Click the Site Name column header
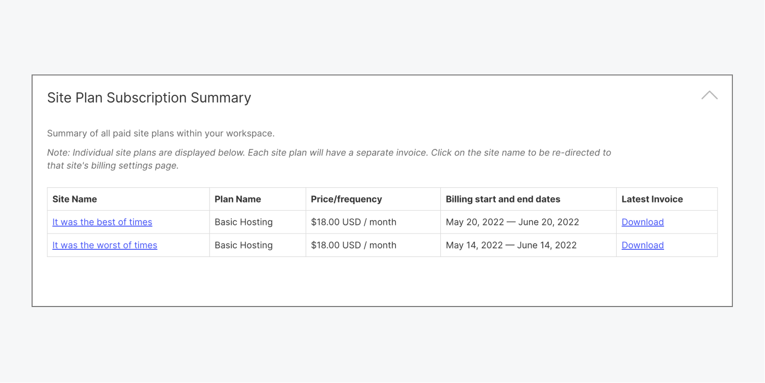Image resolution: width=765 pixels, height=383 pixels. (74, 199)
